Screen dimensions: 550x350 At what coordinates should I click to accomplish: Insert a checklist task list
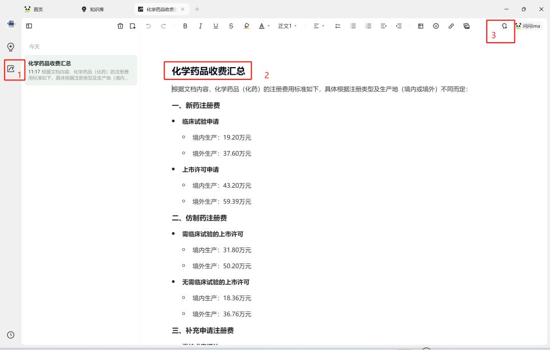tap(338, 26)
